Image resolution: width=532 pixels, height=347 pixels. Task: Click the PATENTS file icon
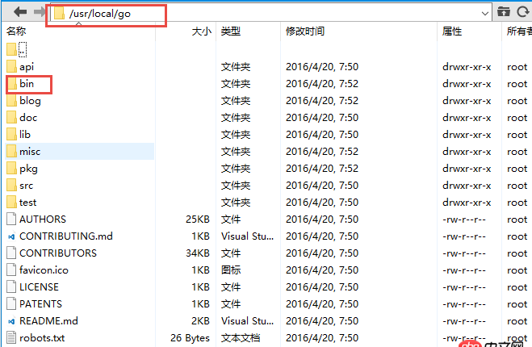(11, 304)
